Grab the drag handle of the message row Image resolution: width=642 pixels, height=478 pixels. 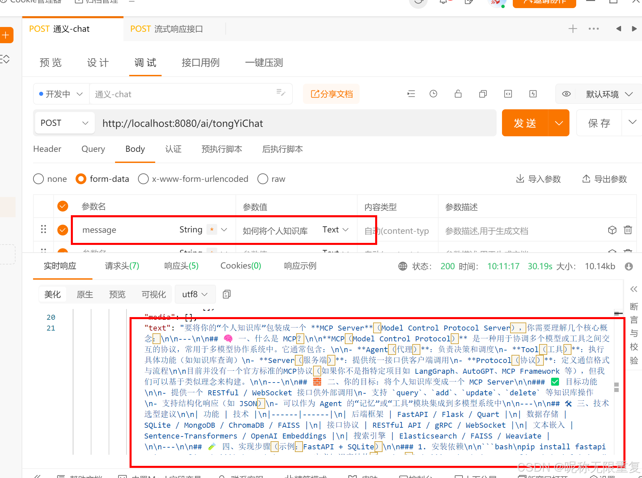tap(44, 229)
